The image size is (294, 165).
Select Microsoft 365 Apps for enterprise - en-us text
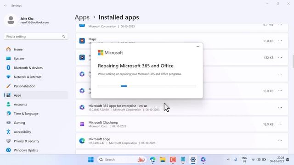tap(118, 106)
